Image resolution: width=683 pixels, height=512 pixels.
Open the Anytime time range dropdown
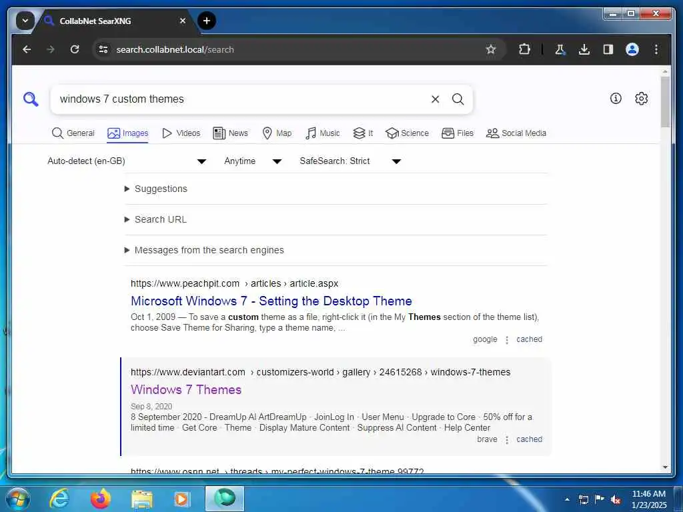click(x=253, y=161)
